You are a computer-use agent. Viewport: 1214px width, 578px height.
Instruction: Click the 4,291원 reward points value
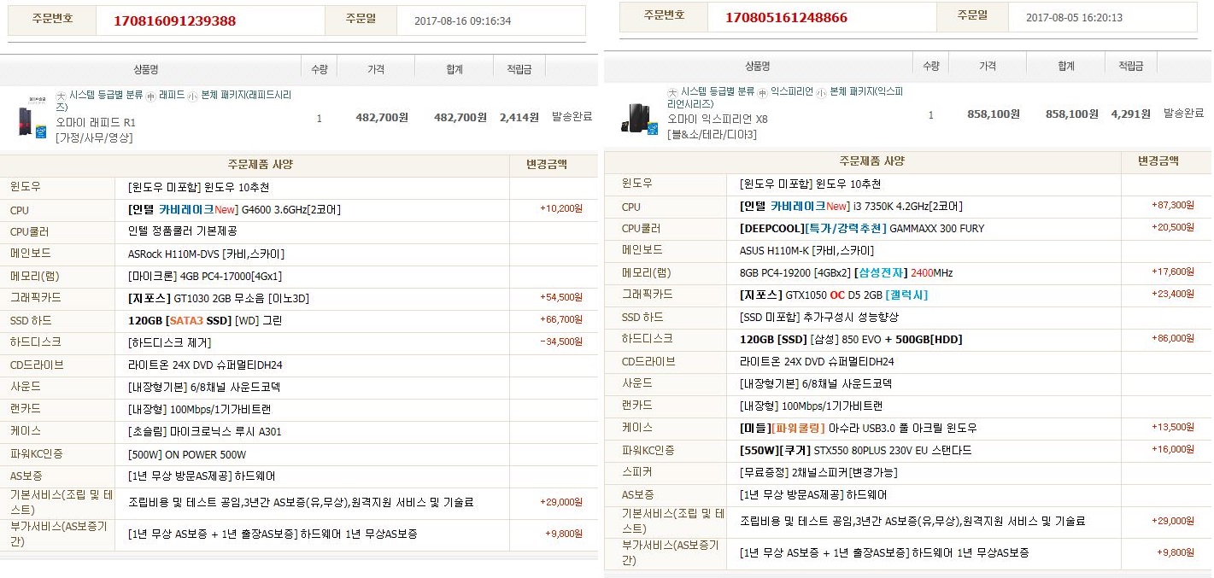(1130, 114)
